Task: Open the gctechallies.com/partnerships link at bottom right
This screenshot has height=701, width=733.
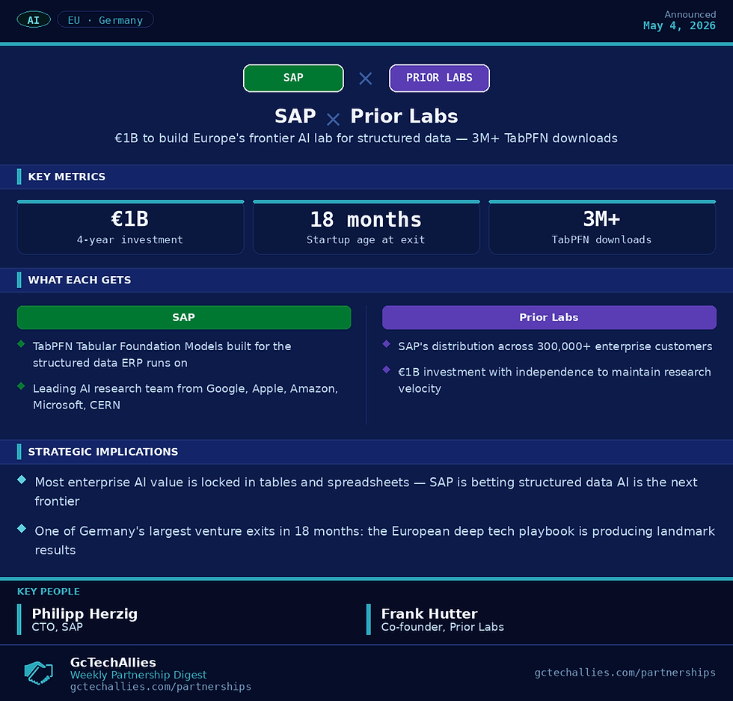Action: coord(625,673)
